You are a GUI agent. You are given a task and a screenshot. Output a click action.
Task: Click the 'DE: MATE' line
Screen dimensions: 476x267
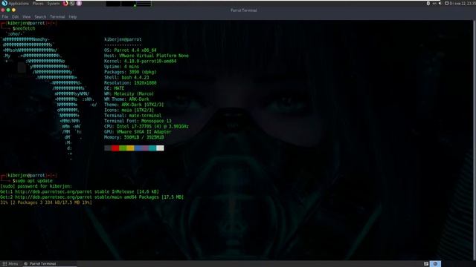(114, 88)
